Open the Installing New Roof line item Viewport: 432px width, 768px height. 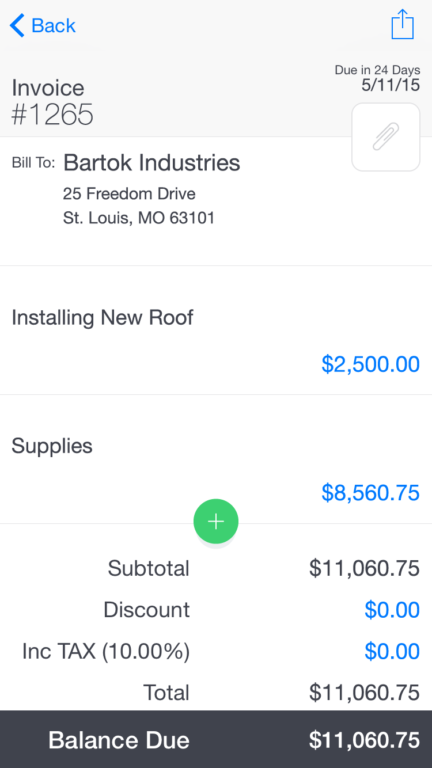(x=103, y=317)
